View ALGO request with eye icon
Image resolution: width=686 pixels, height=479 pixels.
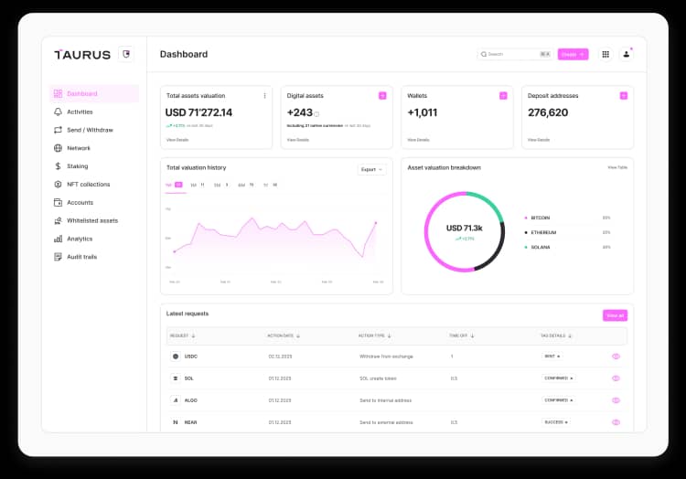(x=616, y=400)
